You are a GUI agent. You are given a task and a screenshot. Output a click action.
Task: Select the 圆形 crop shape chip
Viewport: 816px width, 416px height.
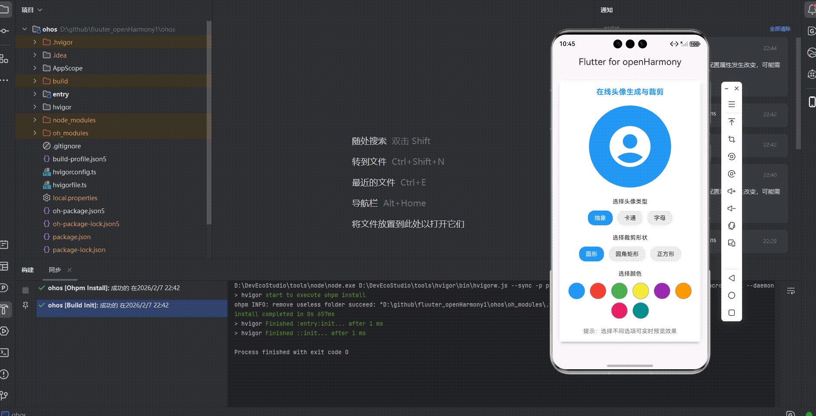pos(592,254)
